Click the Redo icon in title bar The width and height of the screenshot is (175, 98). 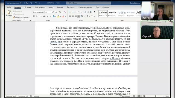point(36,3)
